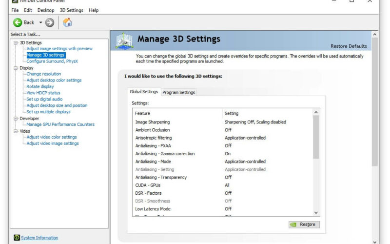Select Manage 3D settings in the tree
This screenshot has width=390, height=244.
pyautogui.click(x=45, y=55)
